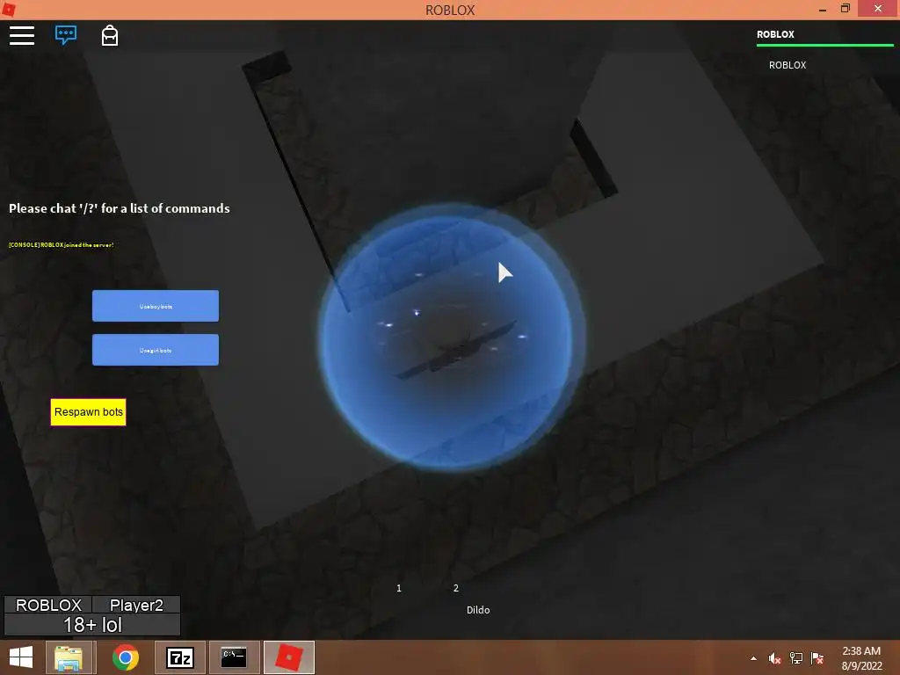900x675 pixels.
Task: Click the console joined the server message
Action: [61, 245]
